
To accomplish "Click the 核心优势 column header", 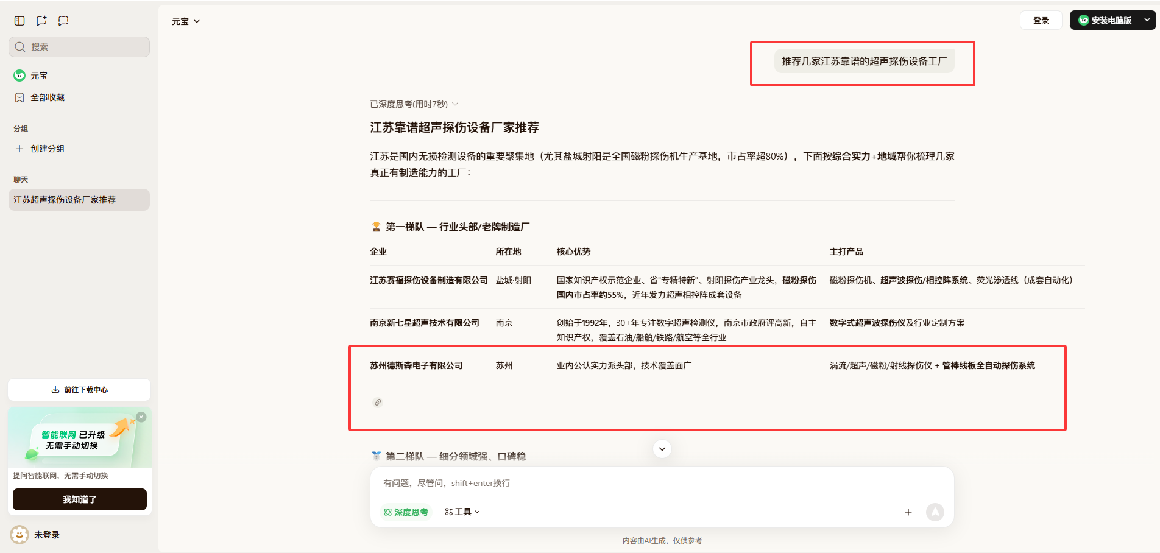I will 574,252.
